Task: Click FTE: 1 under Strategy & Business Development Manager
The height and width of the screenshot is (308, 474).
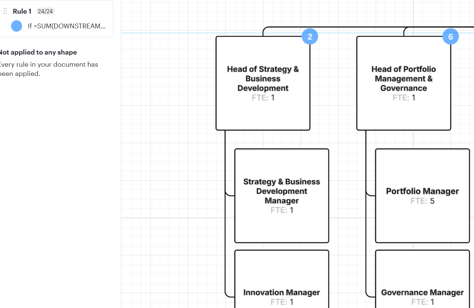Action: 282,210
